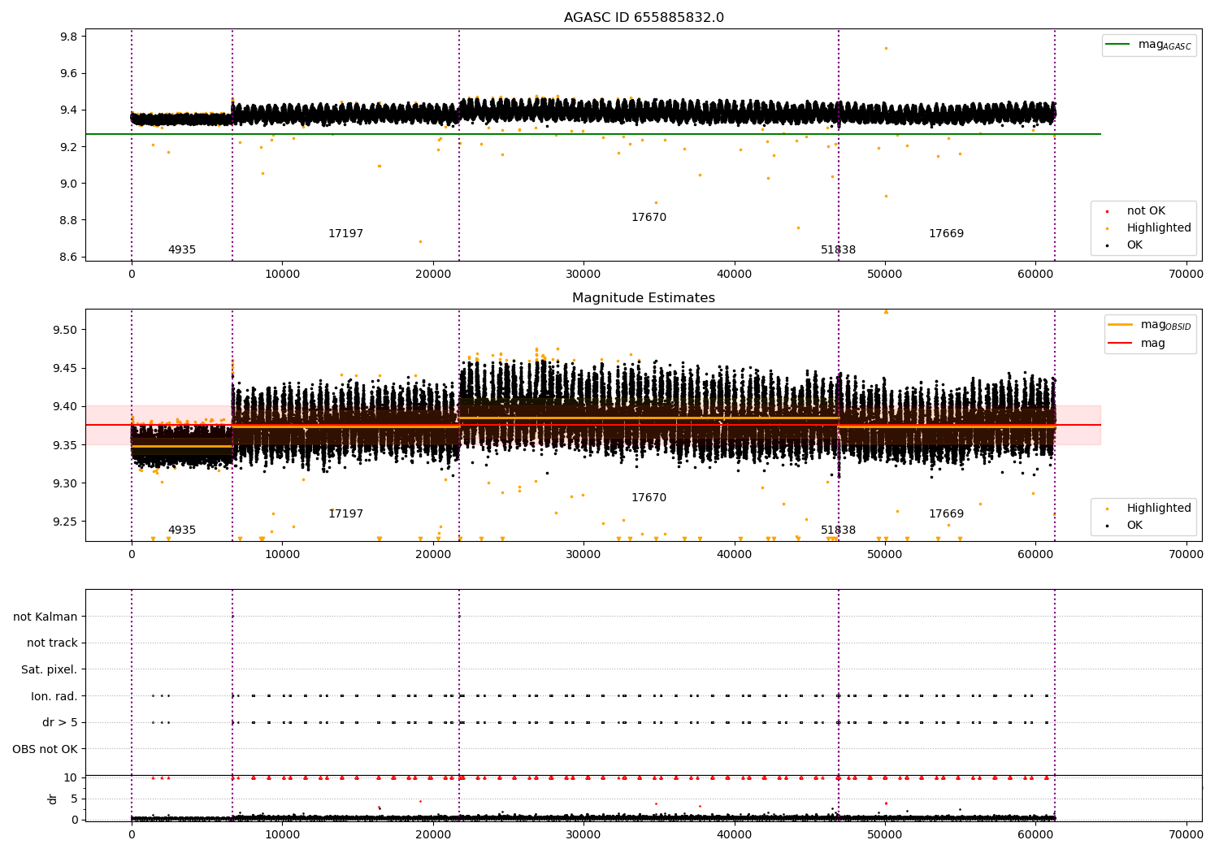Click obsid label 17197 in AGASC ID plot
Screen dimensions: 1219x853
(345, 234)
